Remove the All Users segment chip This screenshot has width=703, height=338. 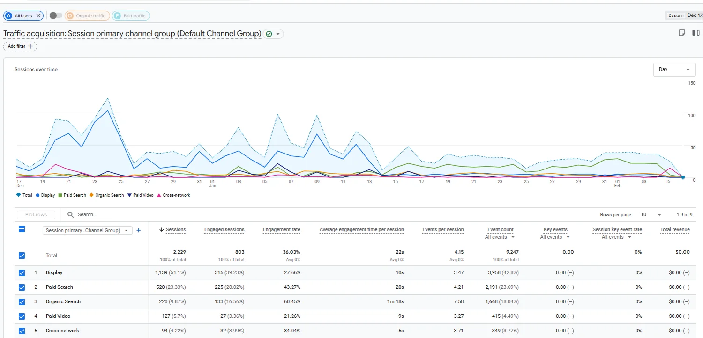(38, 16)
